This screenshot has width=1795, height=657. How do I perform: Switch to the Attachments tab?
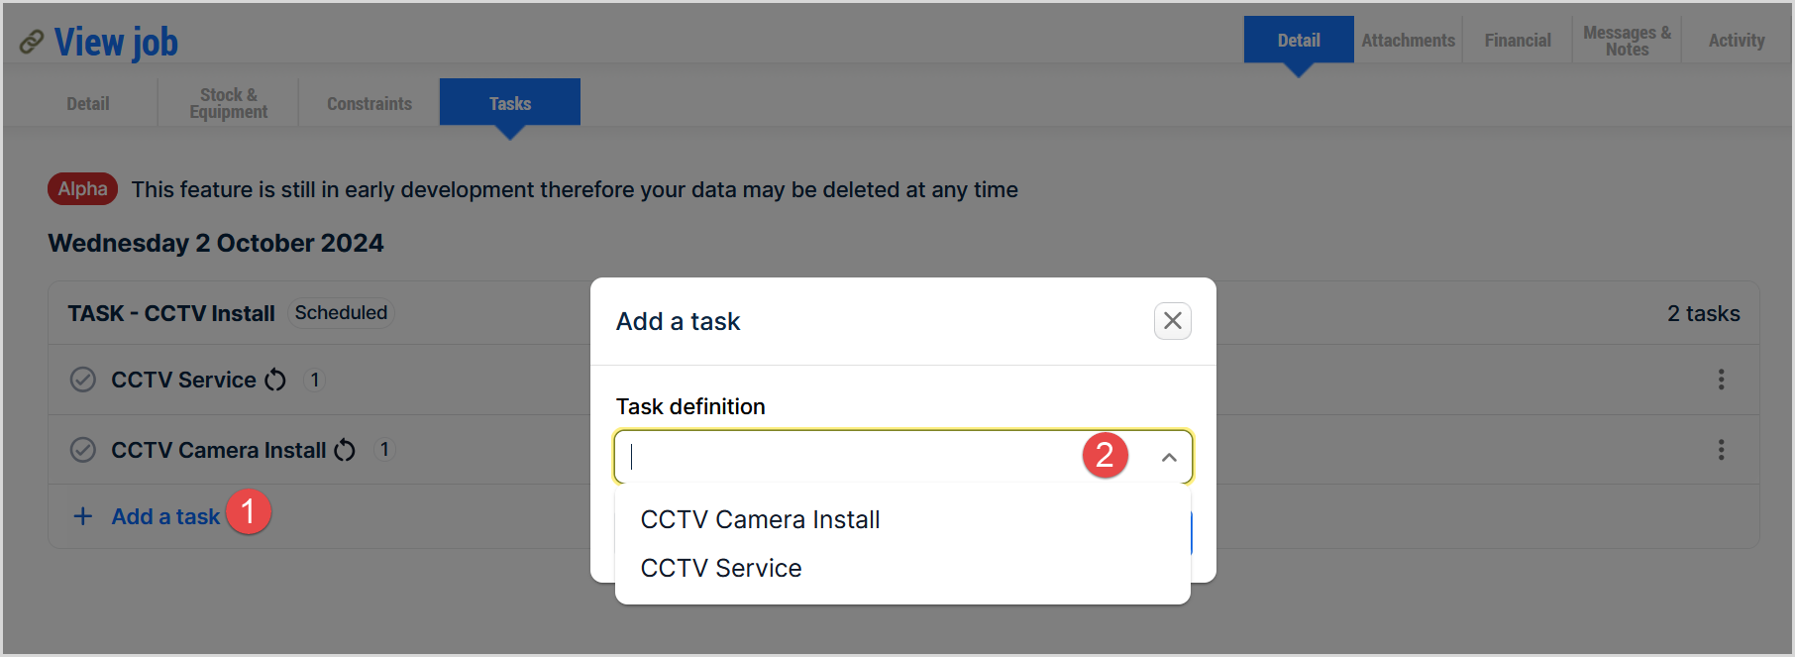(x=1408, y=41)
